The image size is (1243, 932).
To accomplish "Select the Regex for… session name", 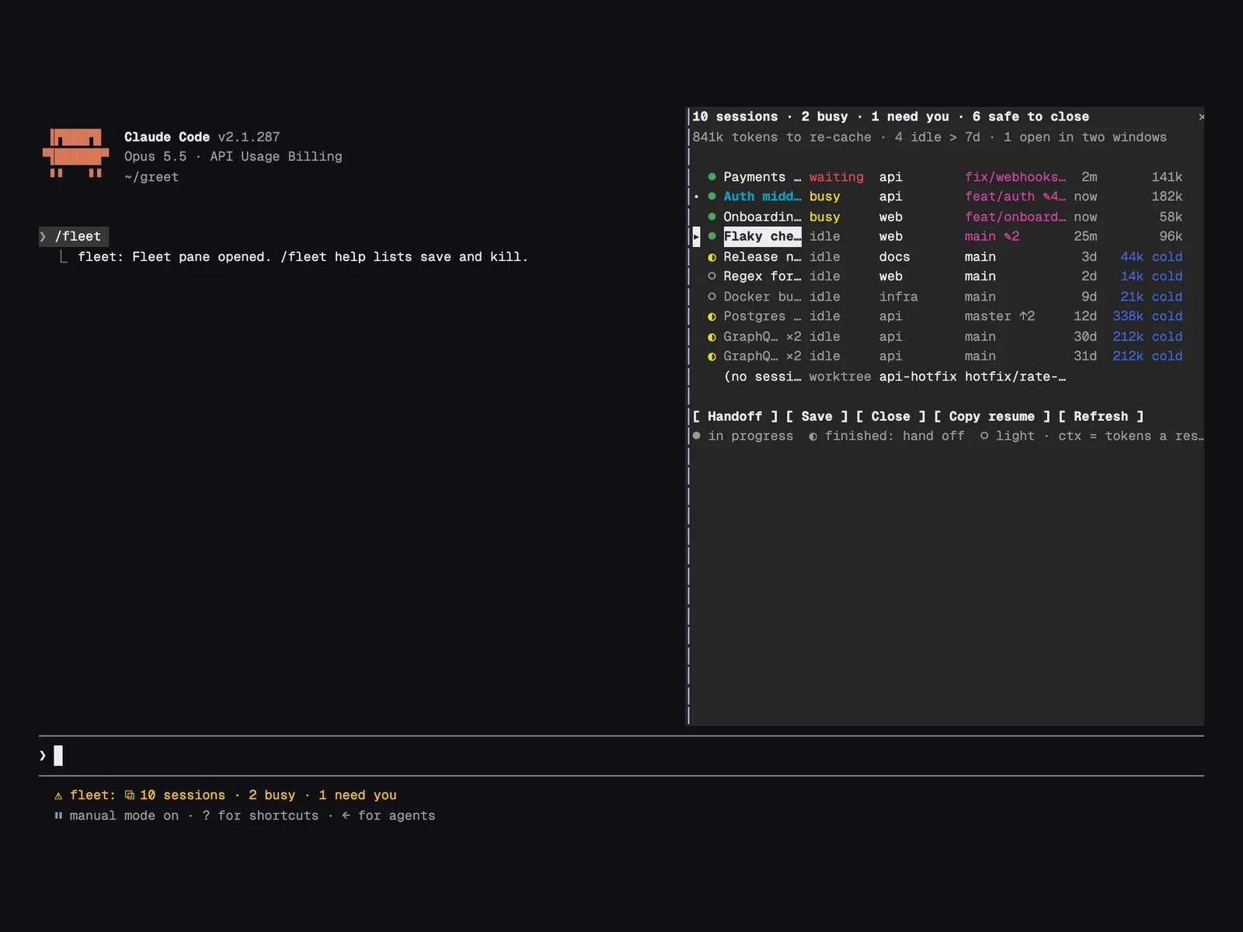I will (762, 276).
